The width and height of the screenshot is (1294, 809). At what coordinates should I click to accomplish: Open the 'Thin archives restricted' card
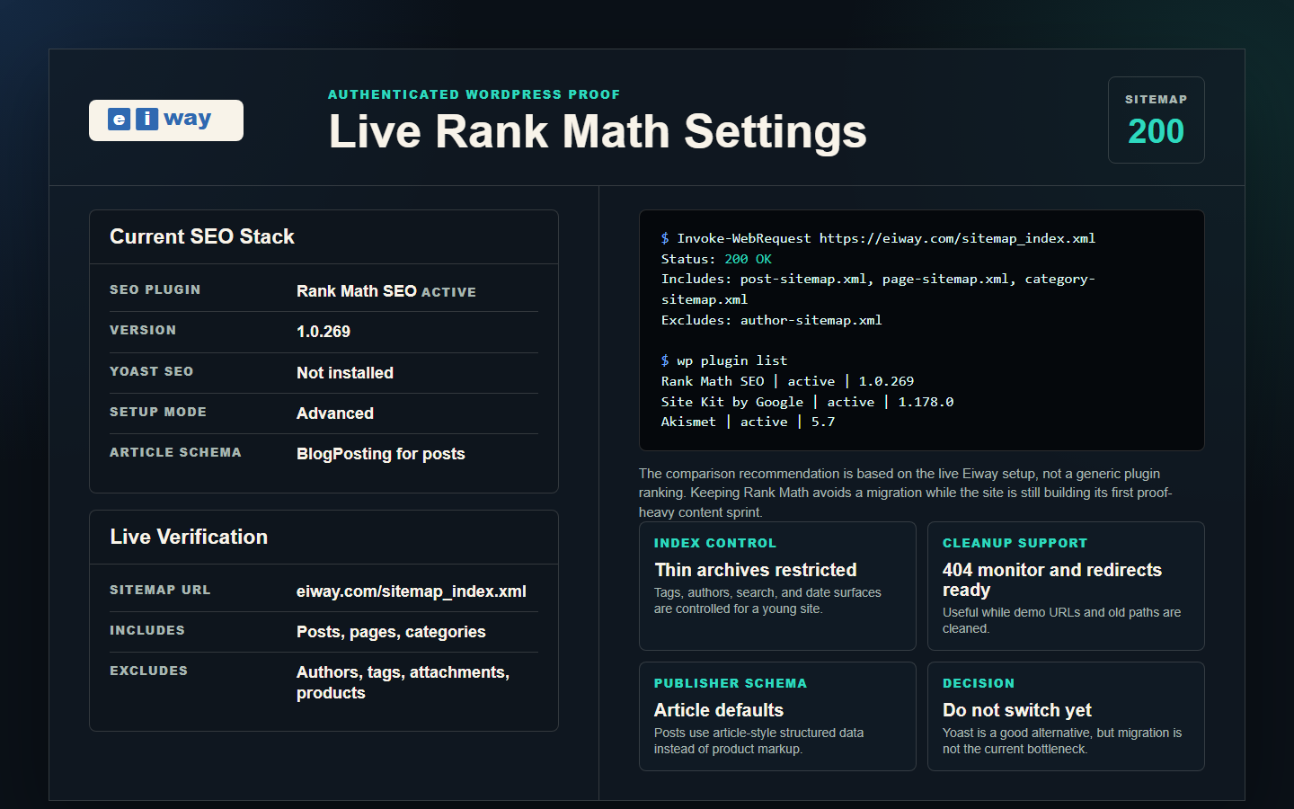point(777,586)
